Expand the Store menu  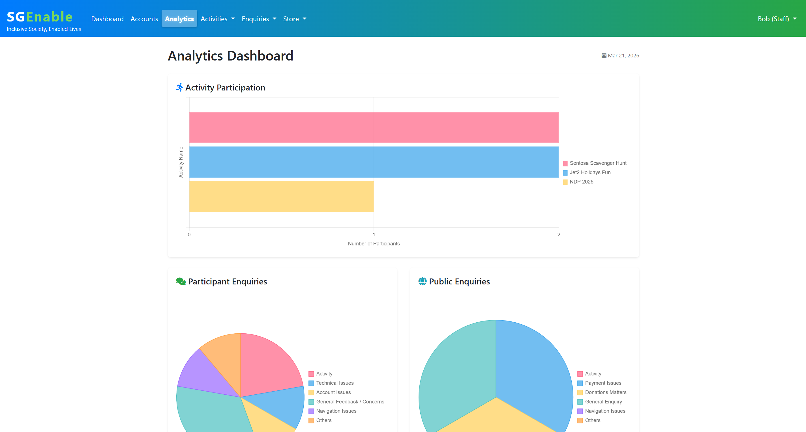(294, 19)
